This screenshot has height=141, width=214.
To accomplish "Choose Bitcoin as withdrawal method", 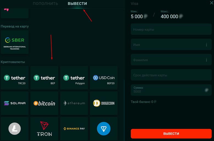I will click(x=44, y=103).
